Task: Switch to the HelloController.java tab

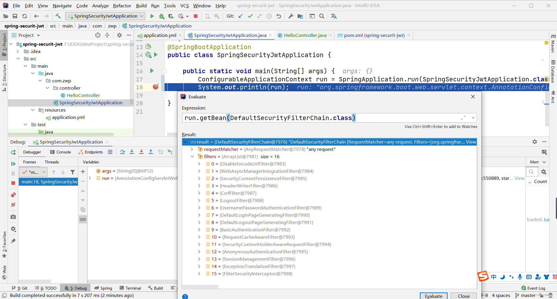Action: click(x=305, y=35)
